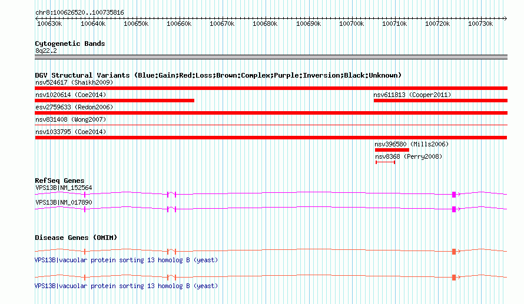
Task: Click ruler tick label 100720k
Action: click(437, 24)
